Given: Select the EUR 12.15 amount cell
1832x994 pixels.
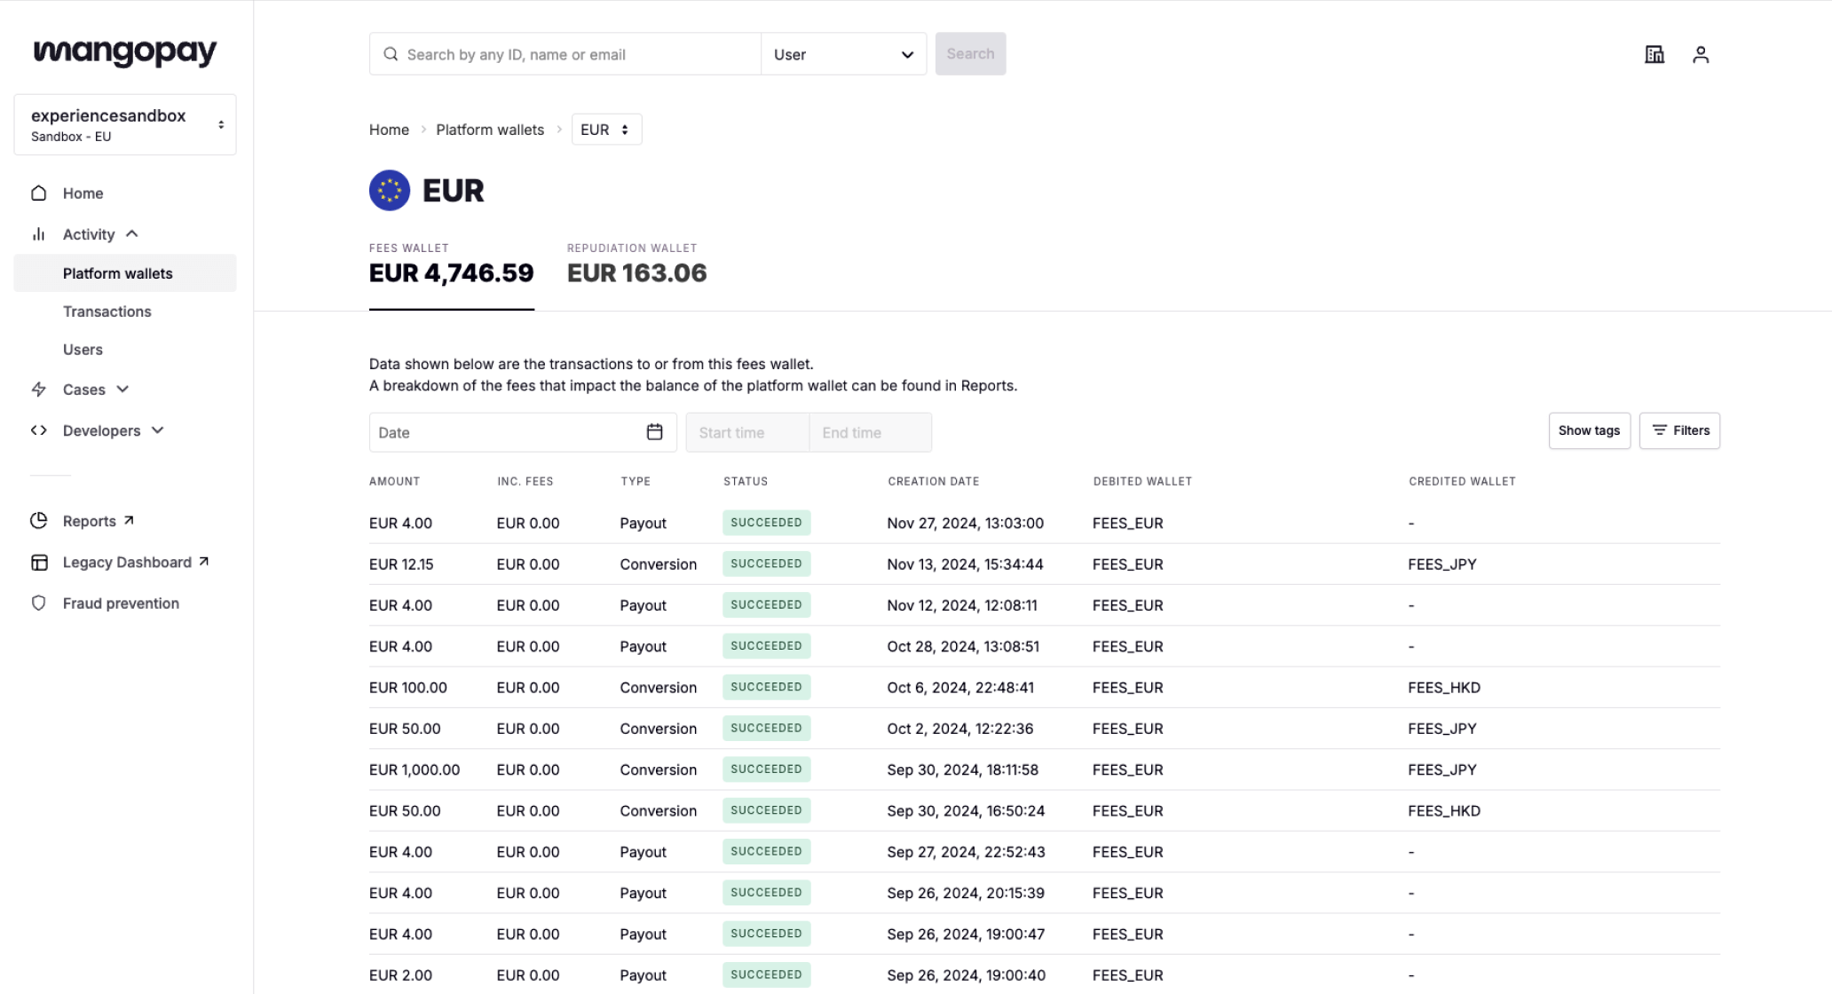Looking at the screenshot, I should 401,564.
